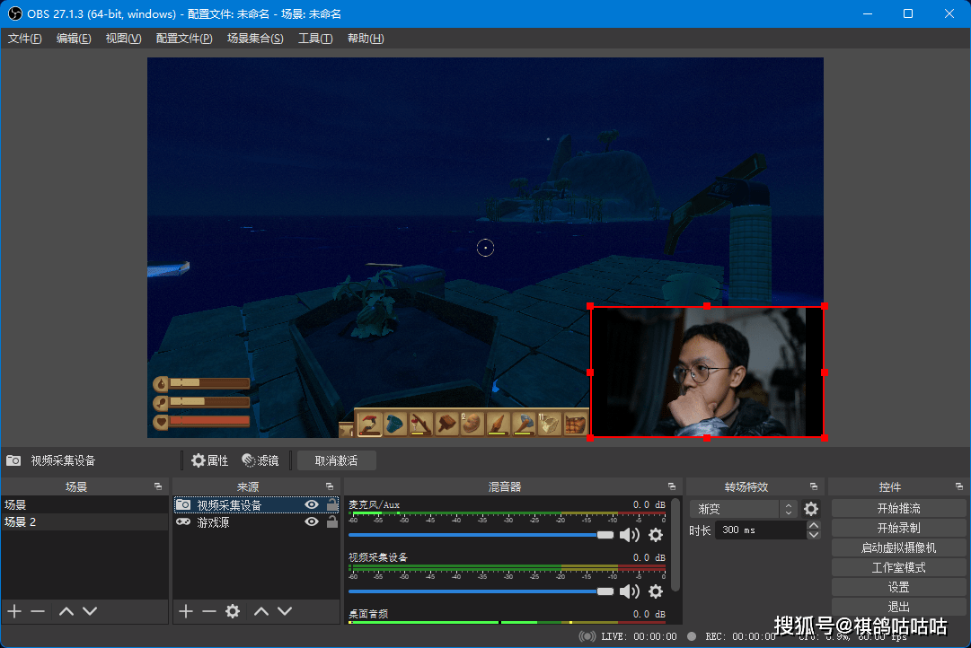Select 场景 2 in scenes list
Viewport: 971px width, 648px height.
click(21, 521)
